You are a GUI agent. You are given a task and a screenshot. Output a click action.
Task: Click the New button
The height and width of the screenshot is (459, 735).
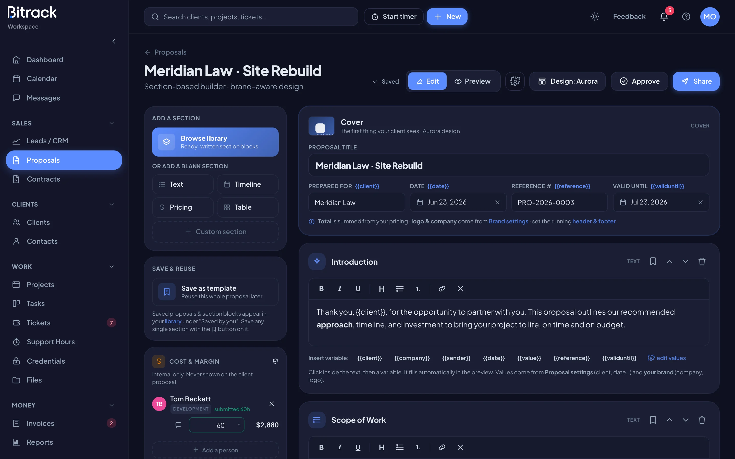tap(447, 16)
